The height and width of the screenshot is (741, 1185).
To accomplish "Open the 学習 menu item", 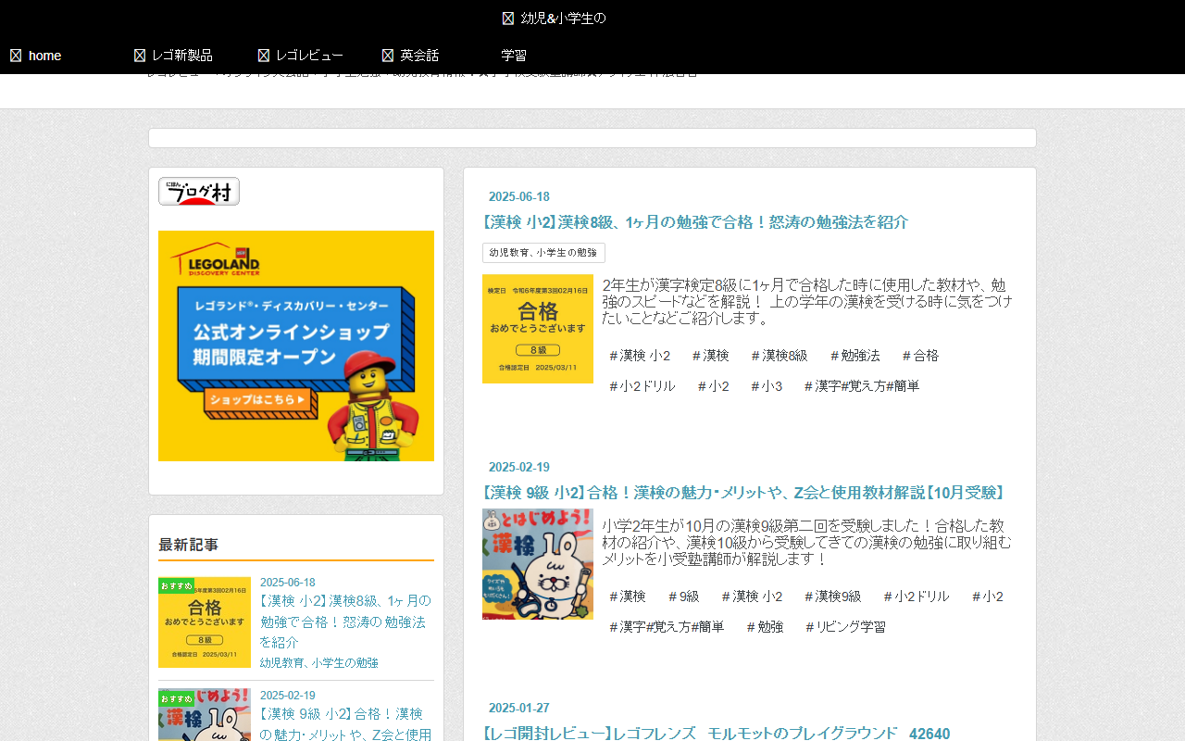I will pos(514,56).
